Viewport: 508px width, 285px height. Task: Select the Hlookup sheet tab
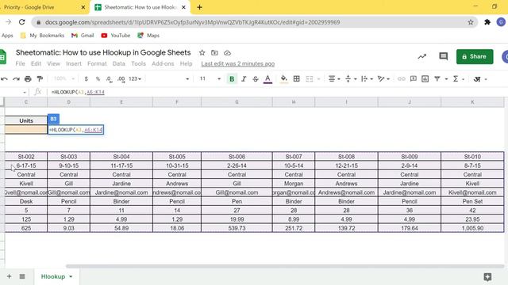coord(56,276)
